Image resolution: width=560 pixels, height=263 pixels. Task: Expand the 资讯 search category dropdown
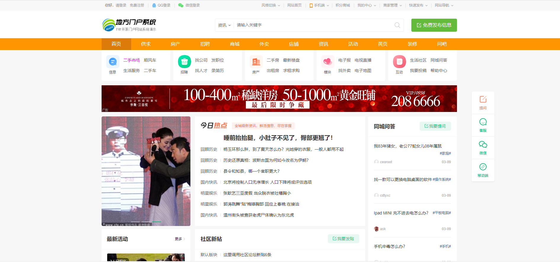pos(224,25)
